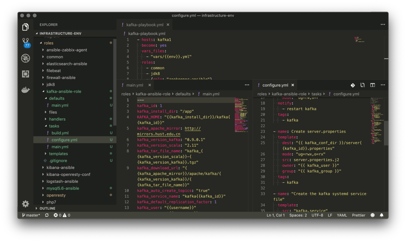Click the split editor icon
The image size is (406, 242).
(373, 85)
